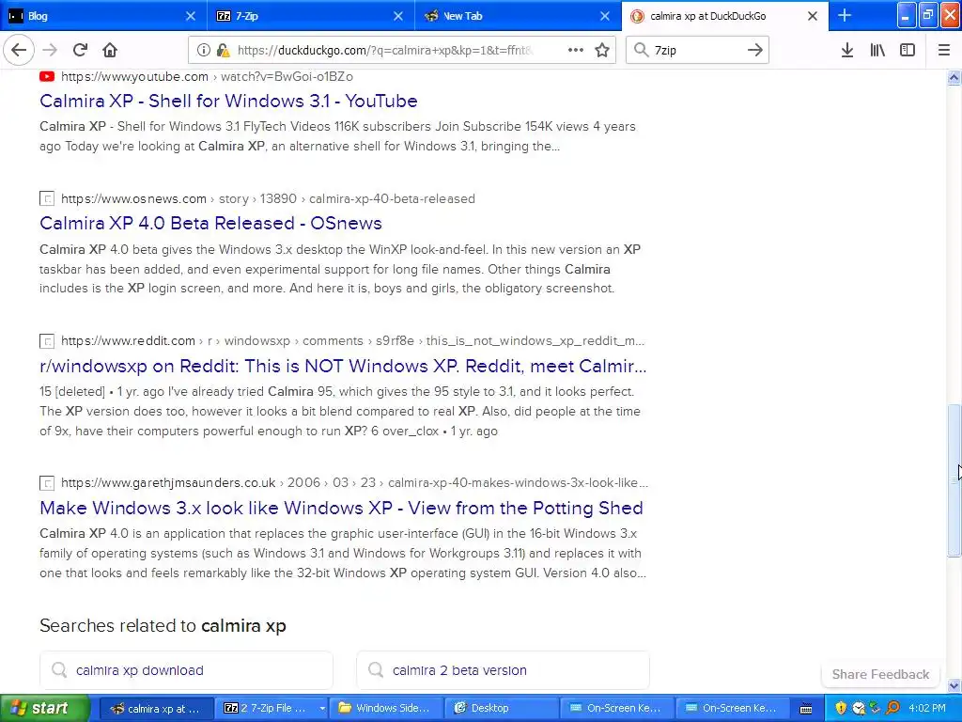Click the osnews.com result URL
The width and height of the screenshot is (962, 722).
(268, 199)
